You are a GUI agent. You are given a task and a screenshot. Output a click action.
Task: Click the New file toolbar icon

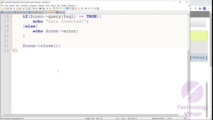pos(2,8)
